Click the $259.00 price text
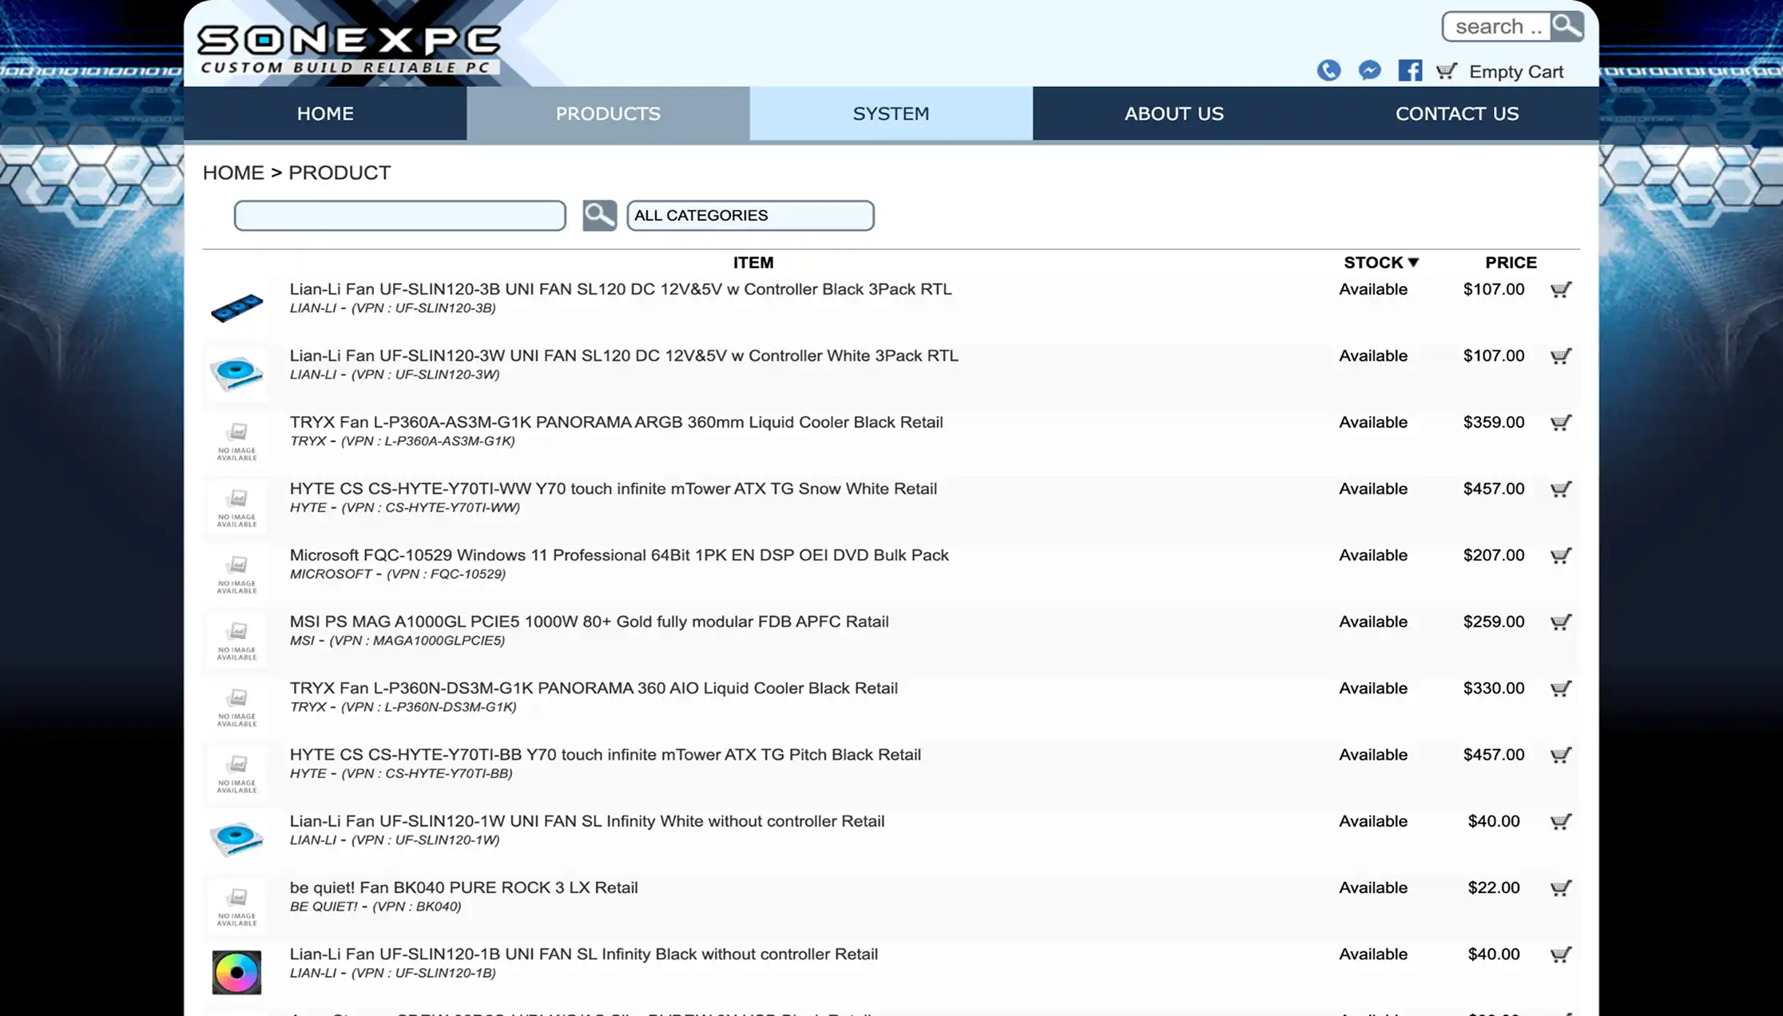Screen dimensions: 1783x1016 [x=1494, y=621]
